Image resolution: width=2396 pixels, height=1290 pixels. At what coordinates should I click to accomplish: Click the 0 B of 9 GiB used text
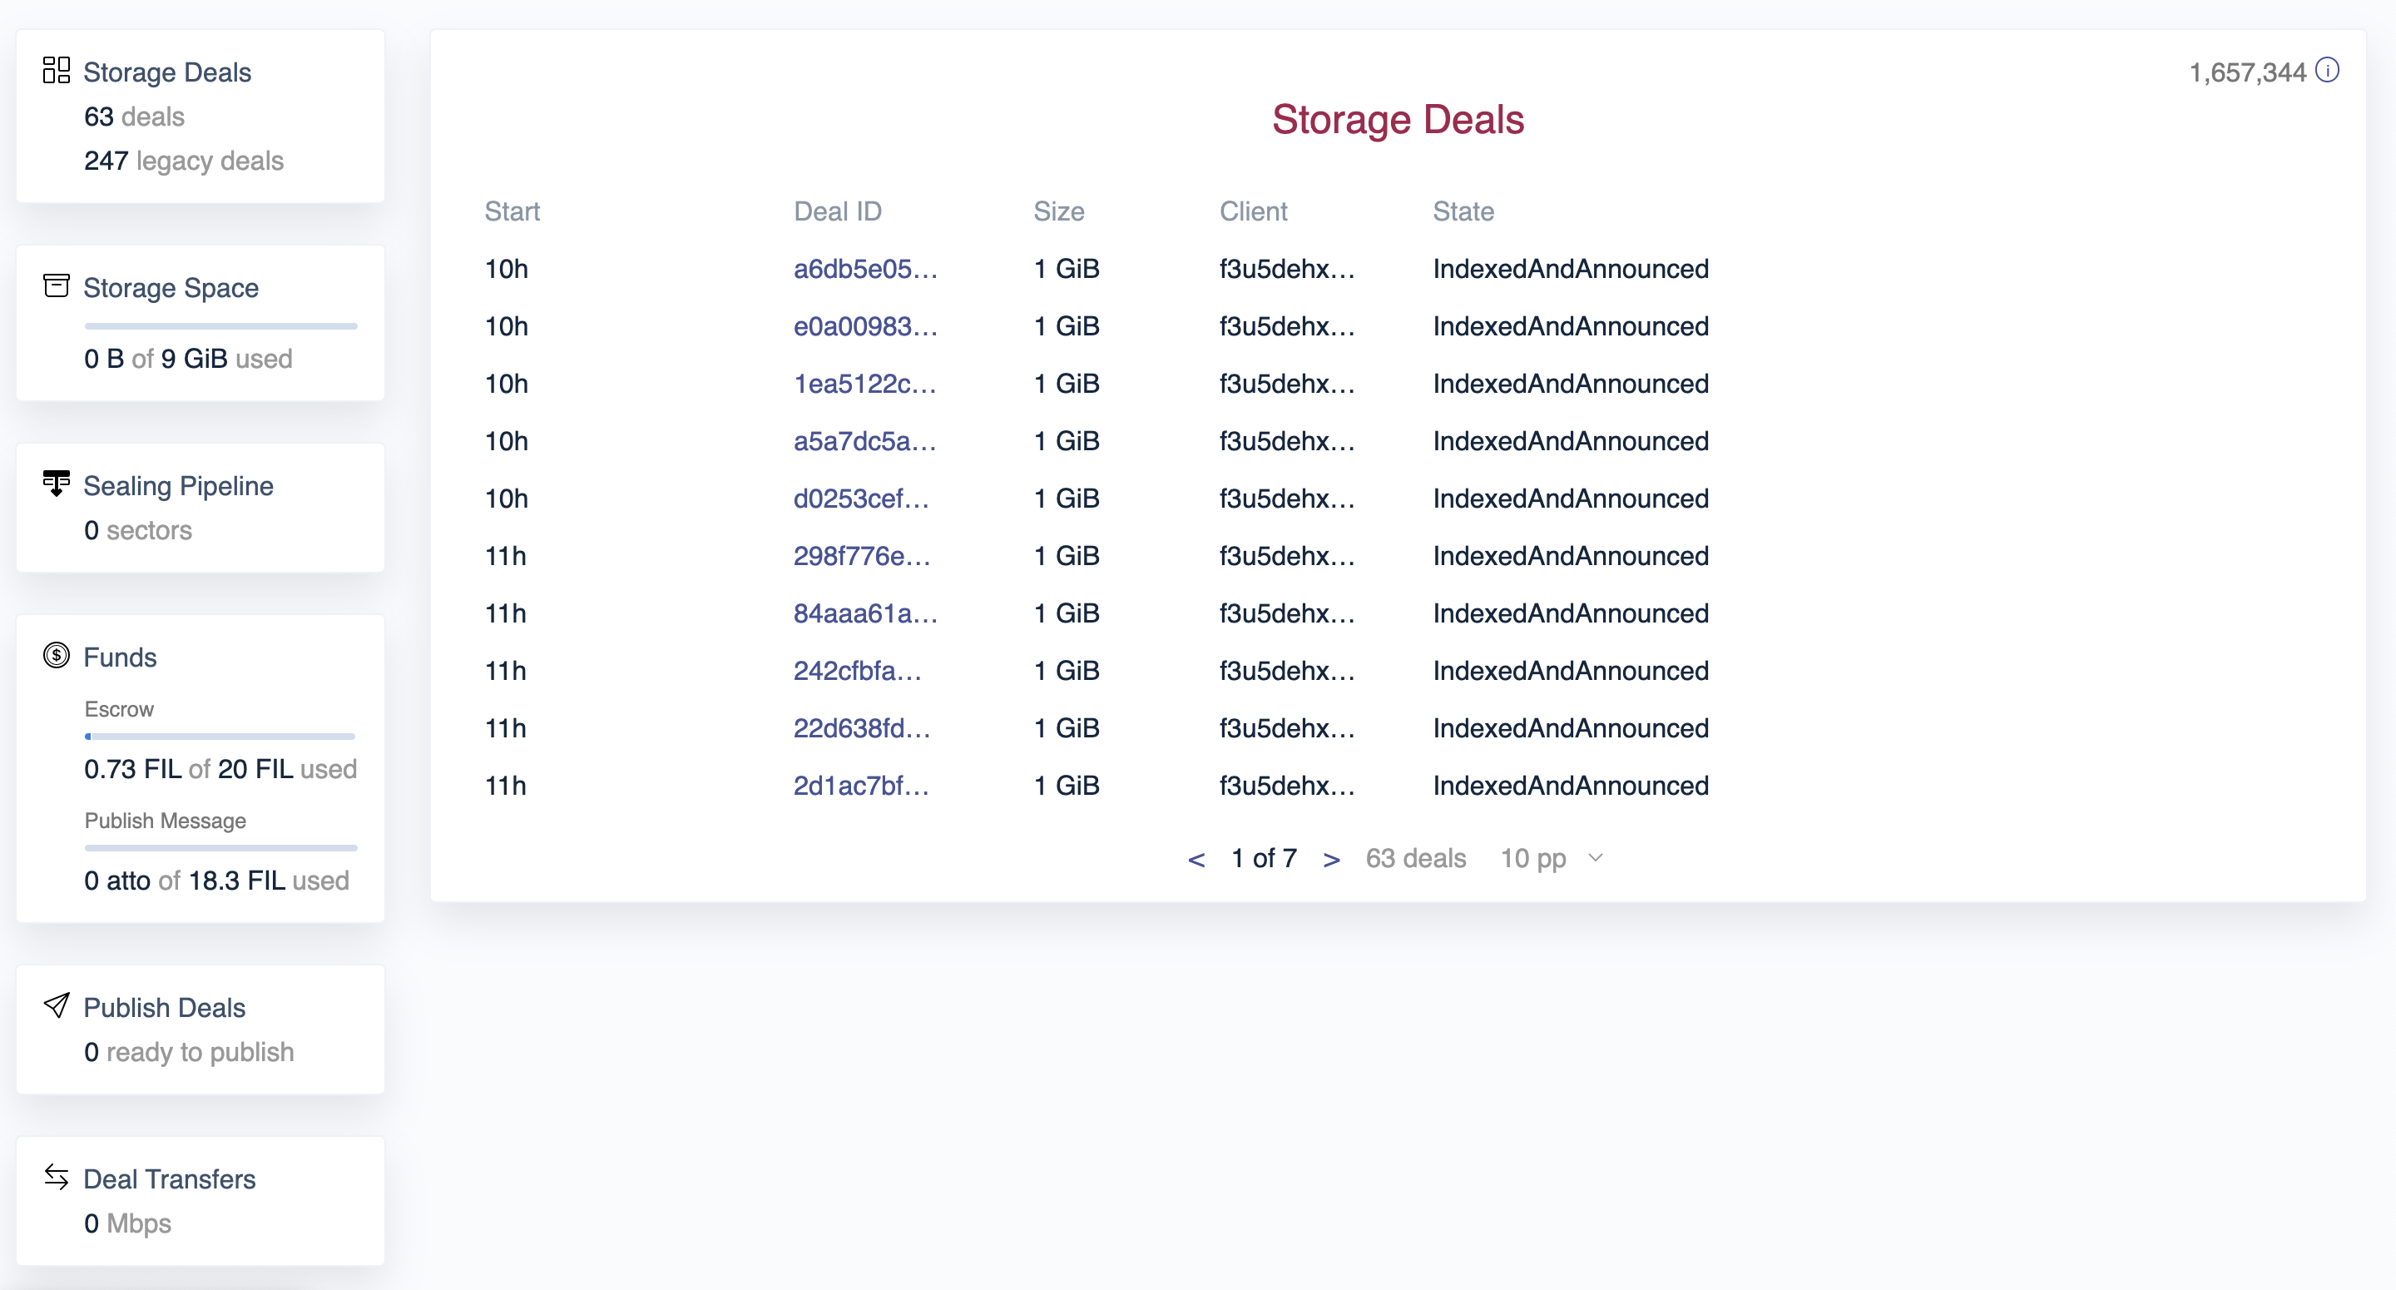[188, 360]
